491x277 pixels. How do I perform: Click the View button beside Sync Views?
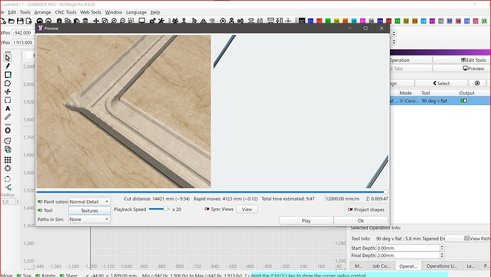pos(247,209)
